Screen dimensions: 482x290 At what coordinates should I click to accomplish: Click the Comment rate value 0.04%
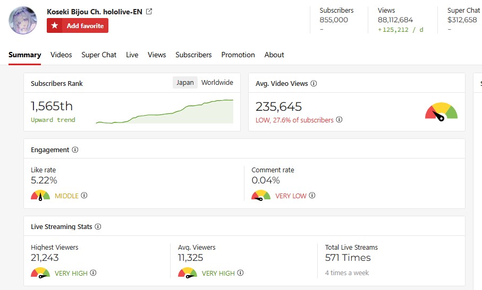[x=266, y=180]
